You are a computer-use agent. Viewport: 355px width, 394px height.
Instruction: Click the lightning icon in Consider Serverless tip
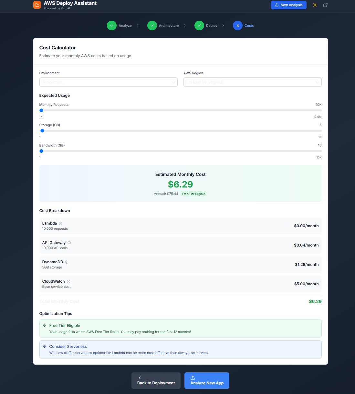pos(45,346)
